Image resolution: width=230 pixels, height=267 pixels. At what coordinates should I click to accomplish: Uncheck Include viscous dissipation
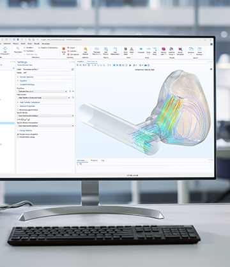[x=18, y=134]
